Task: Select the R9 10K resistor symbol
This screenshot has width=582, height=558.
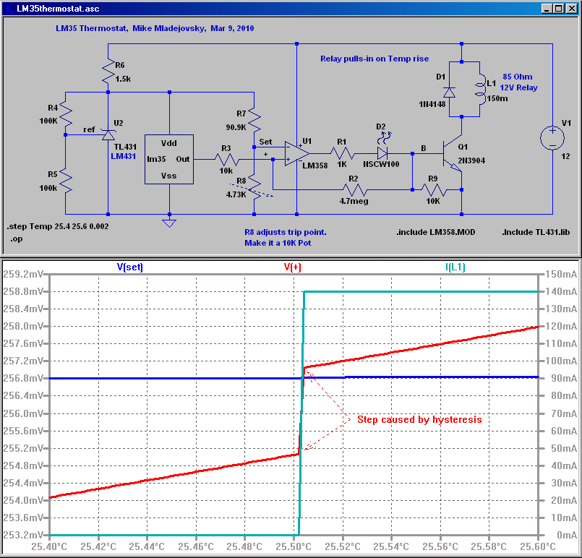Action: (x=434, y=190)
